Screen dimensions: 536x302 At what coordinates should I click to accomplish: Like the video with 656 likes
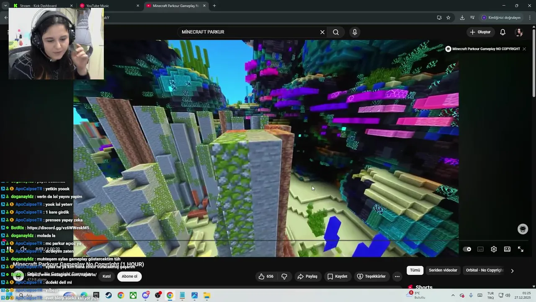pos(266,276)
